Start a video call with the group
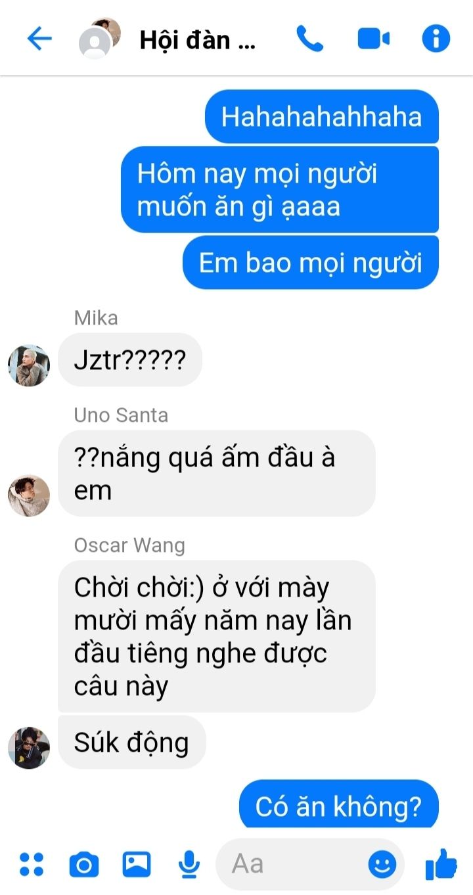This screenshot has height=895, width=473. (x=373, y=39)
